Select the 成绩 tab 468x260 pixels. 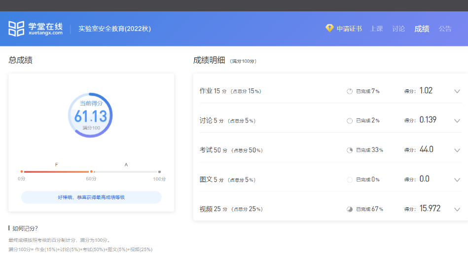pyautogui.click(x=422, y=29)
